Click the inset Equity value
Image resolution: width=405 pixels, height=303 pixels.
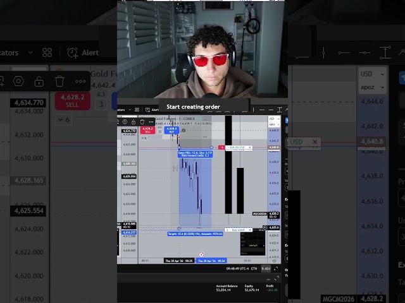coord(252,290)
